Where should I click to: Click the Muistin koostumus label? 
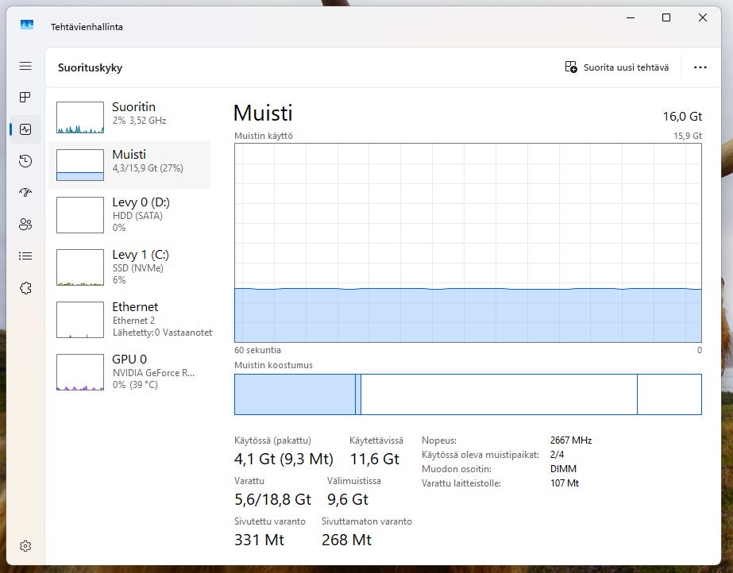click(x=273, y=365)
